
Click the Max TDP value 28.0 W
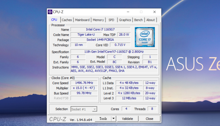tap(124, 34)
